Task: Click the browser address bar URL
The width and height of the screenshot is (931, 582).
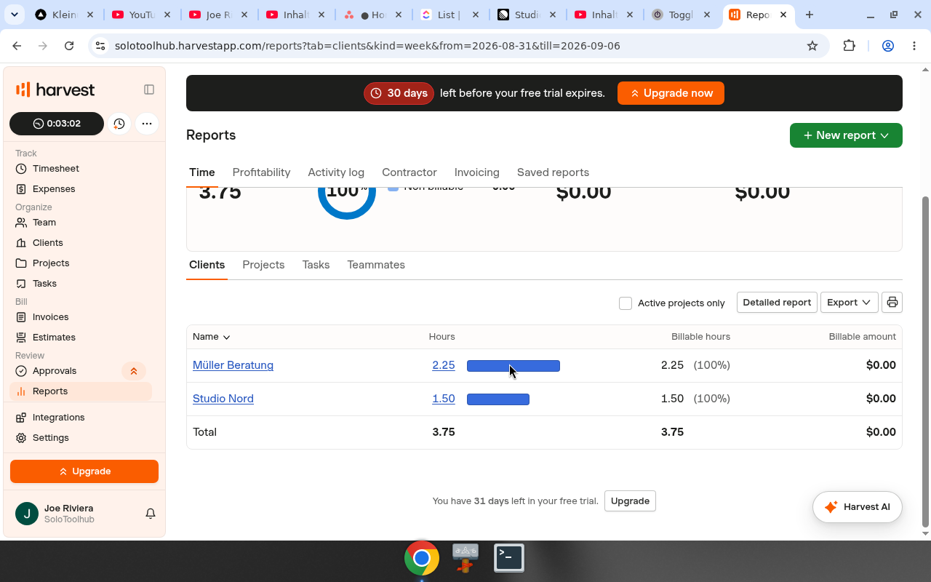Action: pyautogui.click(x=367, y=46)
